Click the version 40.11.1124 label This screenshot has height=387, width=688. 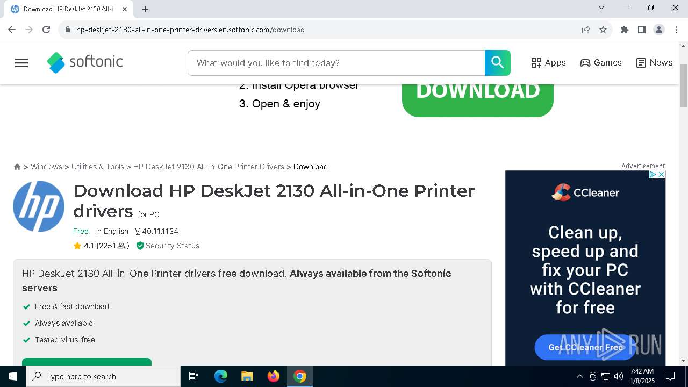(156, 231)
